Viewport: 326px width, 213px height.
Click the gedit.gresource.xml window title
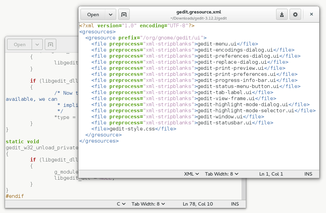(x=199, y=12)
